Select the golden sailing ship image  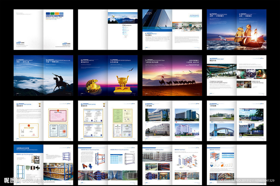click(250, 36)
